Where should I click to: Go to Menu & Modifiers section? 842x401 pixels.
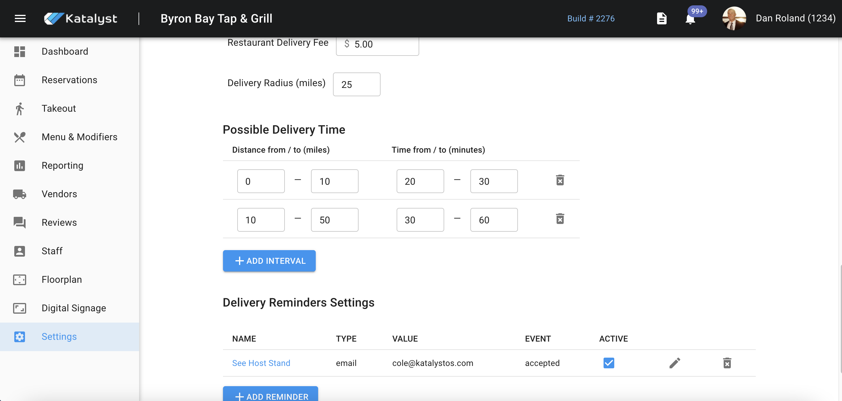79,137
